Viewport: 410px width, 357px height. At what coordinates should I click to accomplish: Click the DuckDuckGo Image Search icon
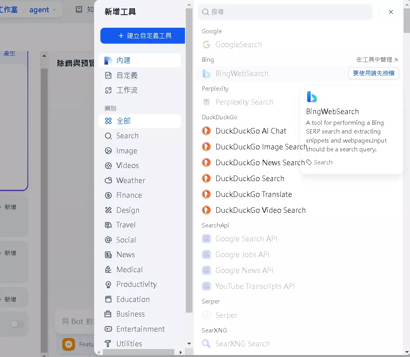206,147
